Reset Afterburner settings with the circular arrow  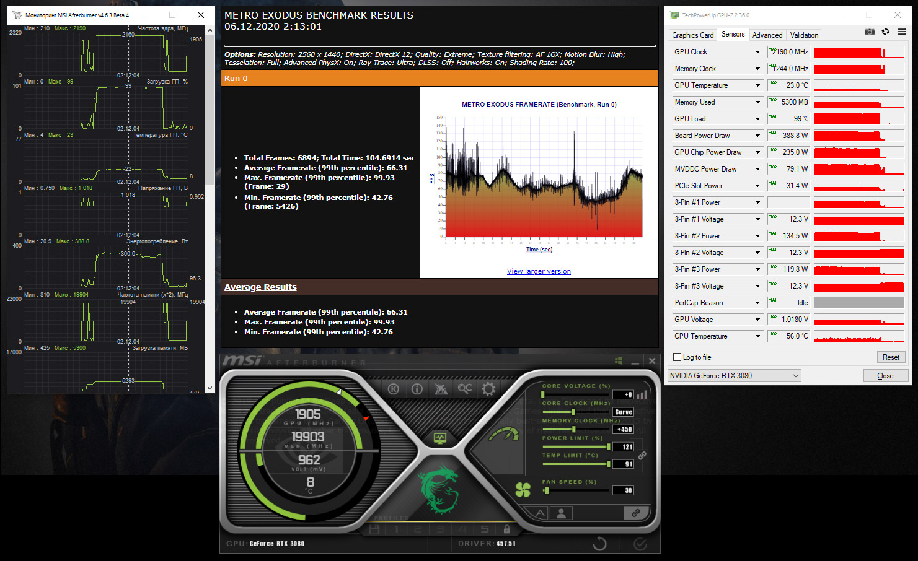click(x=599, y=544)
